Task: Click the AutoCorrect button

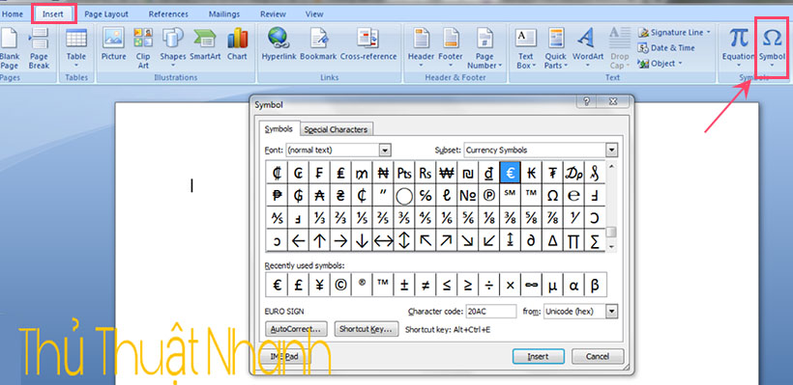Action: [x=296, y=329]
